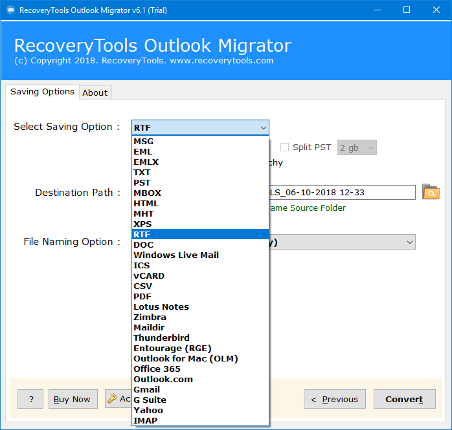Select ICS from the list
Screen dimensions: 452x430
pyautogui.click(x=200, y=265)
